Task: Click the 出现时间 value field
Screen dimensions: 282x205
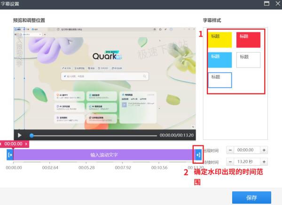Action: click(x=247, y=150)
